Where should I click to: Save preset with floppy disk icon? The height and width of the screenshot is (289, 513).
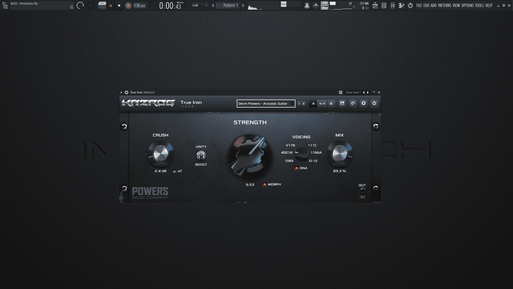[x=342, y=103]
